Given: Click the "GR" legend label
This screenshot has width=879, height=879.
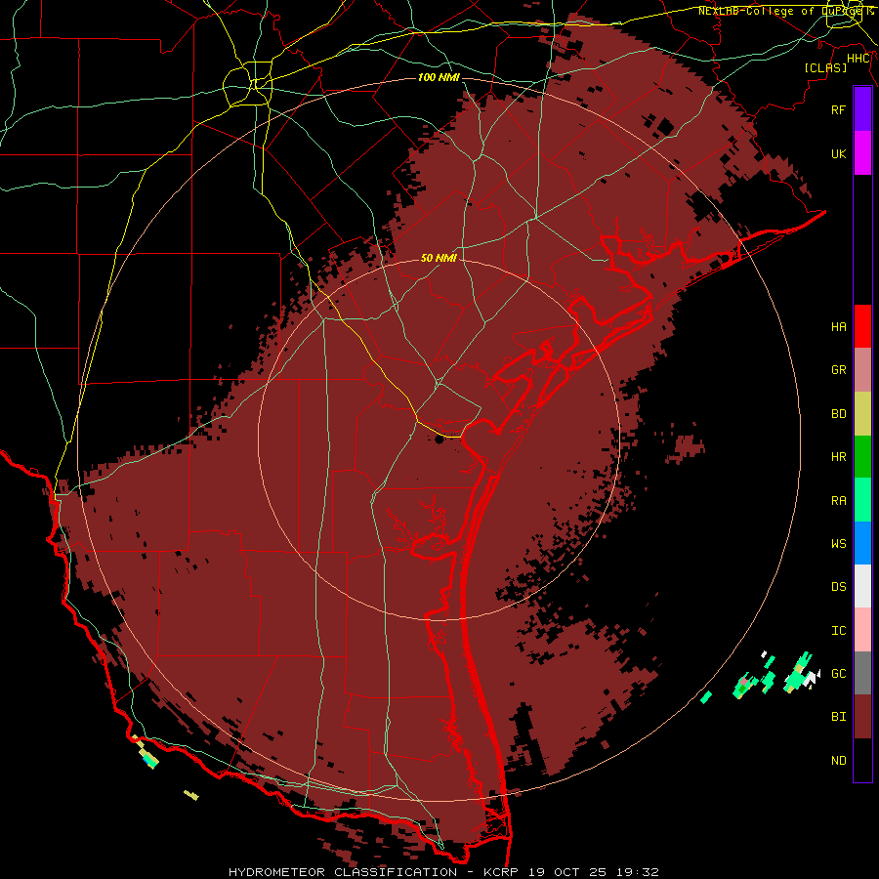Looking at the screenshot, I should click(x=838, y=370).
